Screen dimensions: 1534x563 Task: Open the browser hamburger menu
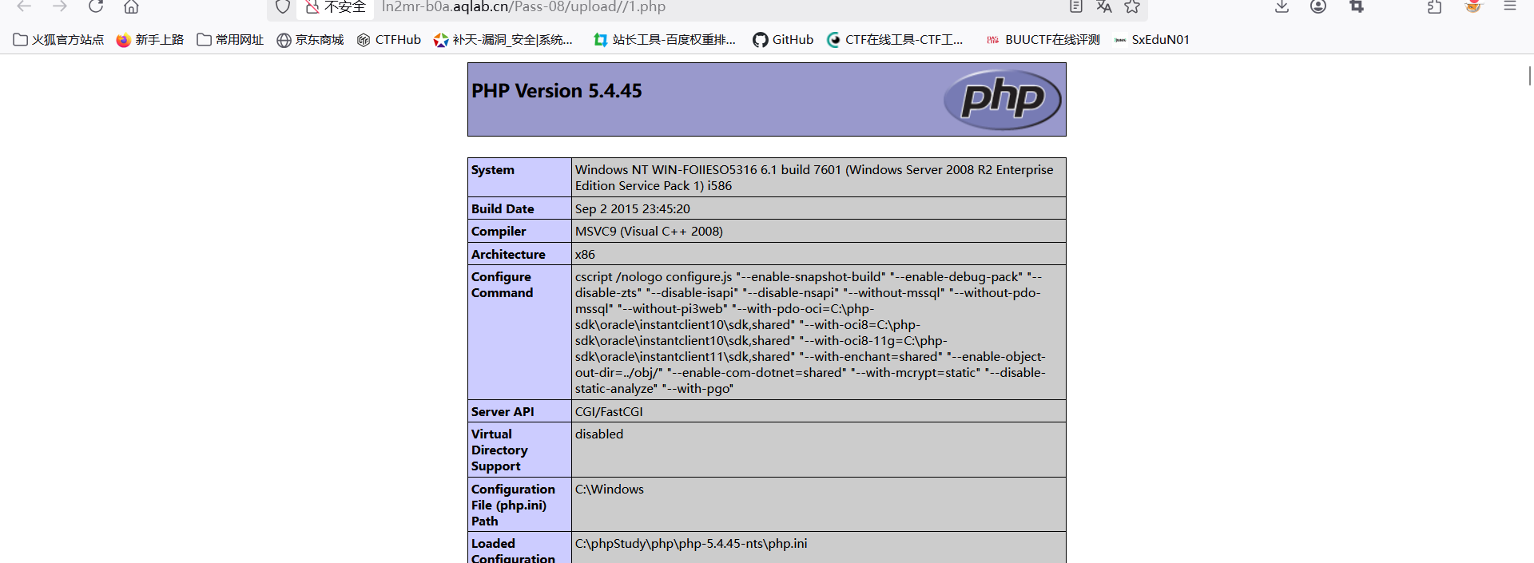tap(1510, 6)
